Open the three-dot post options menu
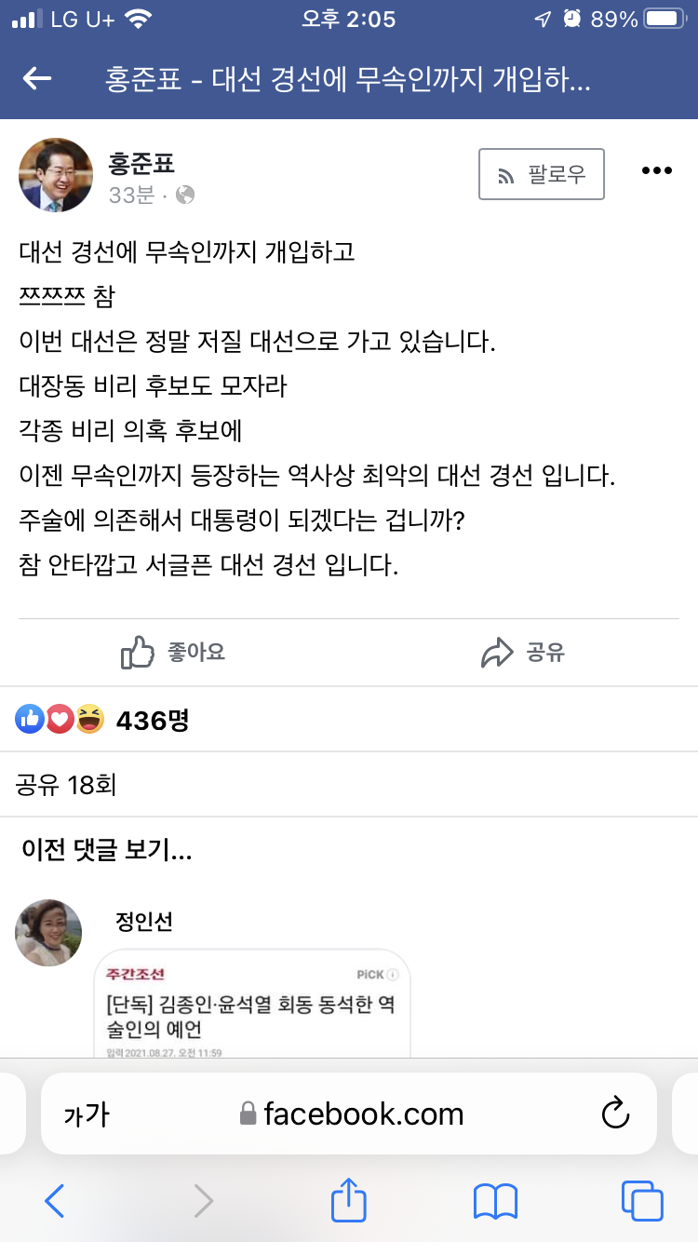 (657, 170)
